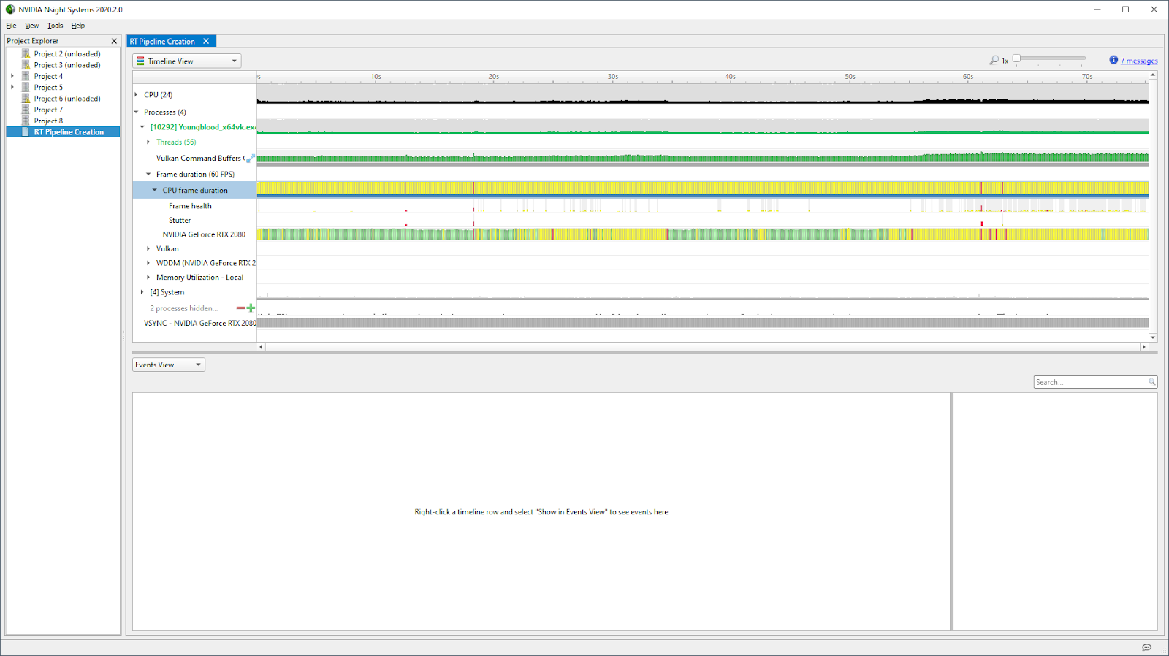This screenshot has height=656, width=1169.
Task: Click the green plus to show hidden processes
Action: [x=251, y=308]
